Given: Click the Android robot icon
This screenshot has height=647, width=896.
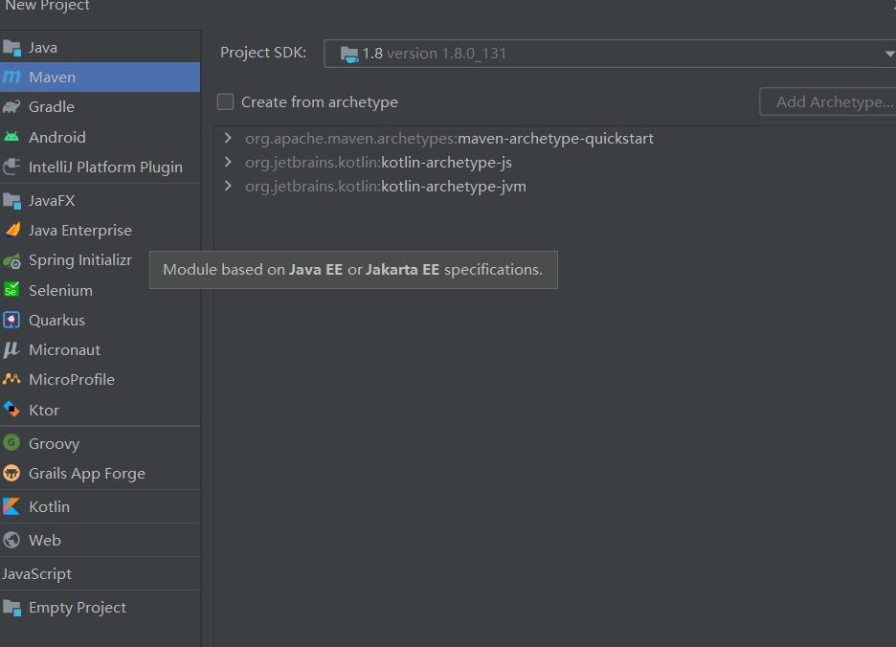Looking at the screenshot, I should [x=11, y=137].
